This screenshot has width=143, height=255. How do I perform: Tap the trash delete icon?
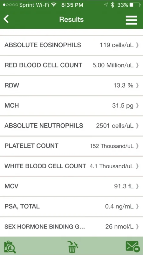point(72,247)
